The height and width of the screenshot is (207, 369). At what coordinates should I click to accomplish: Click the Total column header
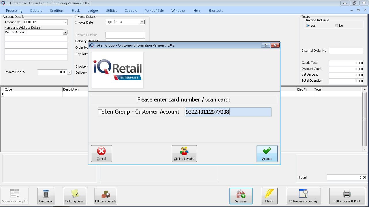(338, 89)
